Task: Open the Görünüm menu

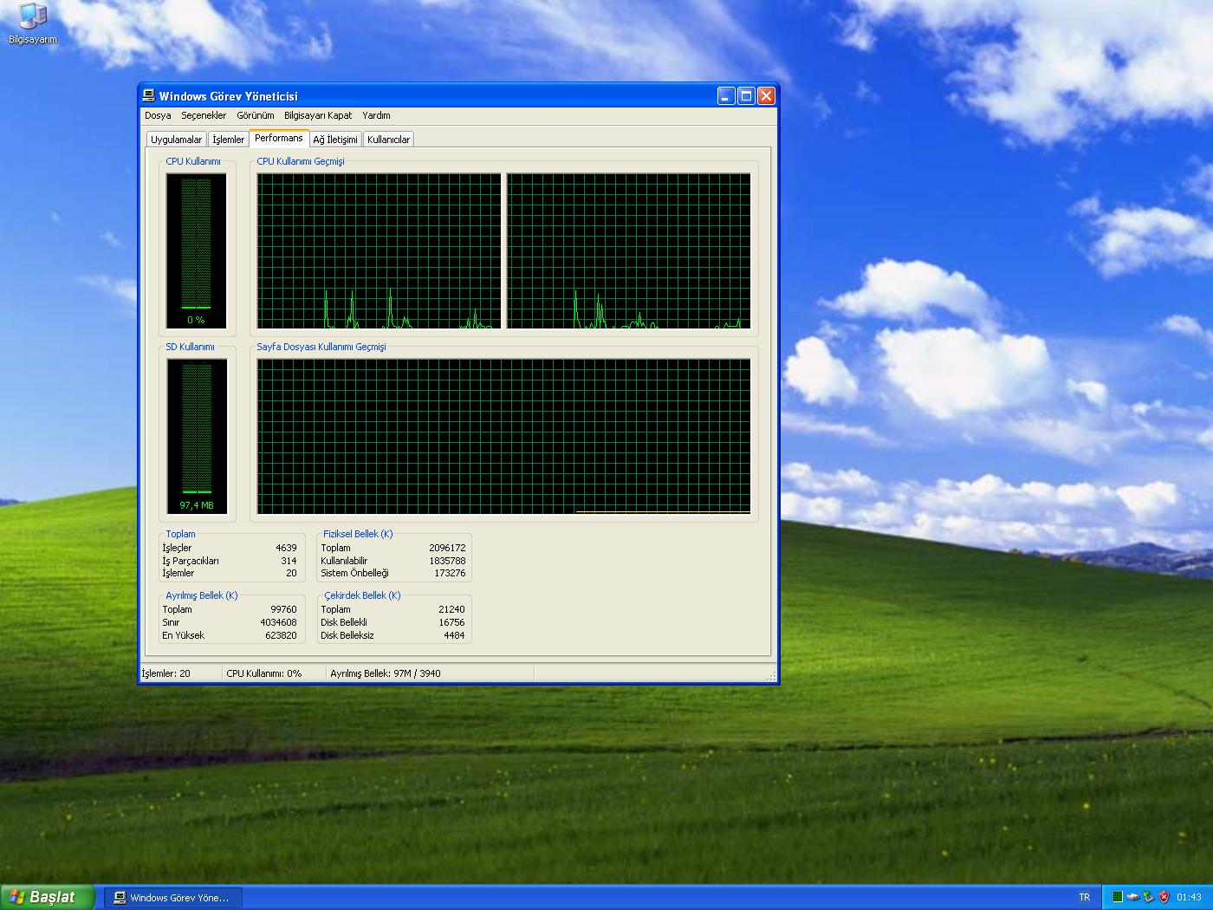Action: [x=256, y=115]
